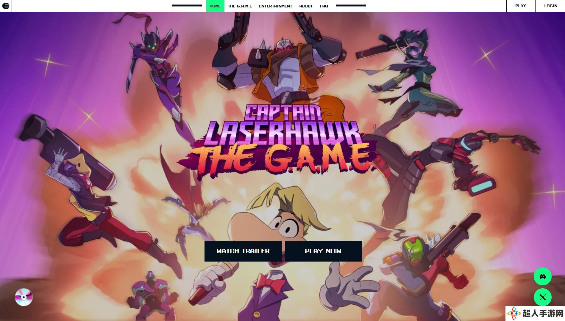The image size is (565, 321).
Task: Open the FAQ page
Action: pyautogui.click(x=324, y=6)
